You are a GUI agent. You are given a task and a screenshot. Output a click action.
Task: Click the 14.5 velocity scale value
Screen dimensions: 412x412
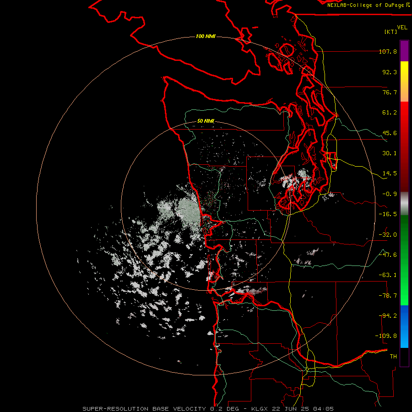[390, 173]
